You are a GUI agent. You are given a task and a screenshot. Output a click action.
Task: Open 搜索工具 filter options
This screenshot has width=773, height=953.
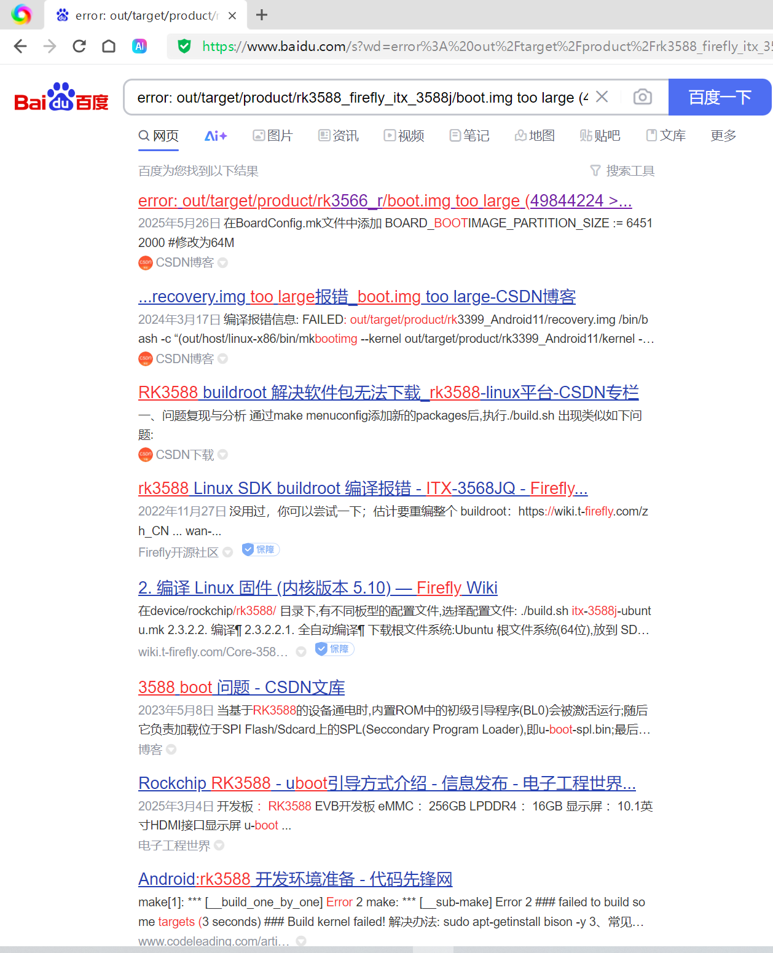622,171
